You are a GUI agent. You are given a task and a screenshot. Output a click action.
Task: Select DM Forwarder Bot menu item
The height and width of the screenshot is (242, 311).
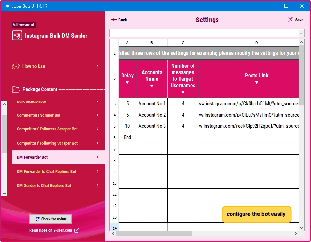point(58,157)
